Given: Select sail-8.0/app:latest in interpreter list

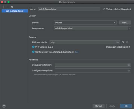Looking at the screenshot, I should pos(15,11).
